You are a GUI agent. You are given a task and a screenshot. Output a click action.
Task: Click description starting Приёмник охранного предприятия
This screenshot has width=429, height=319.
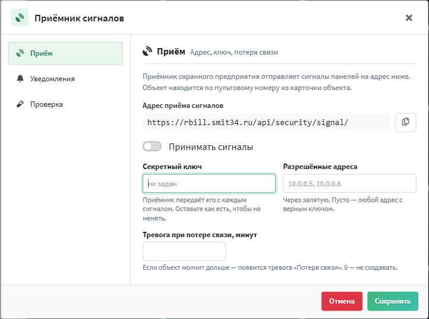[276, 82]
